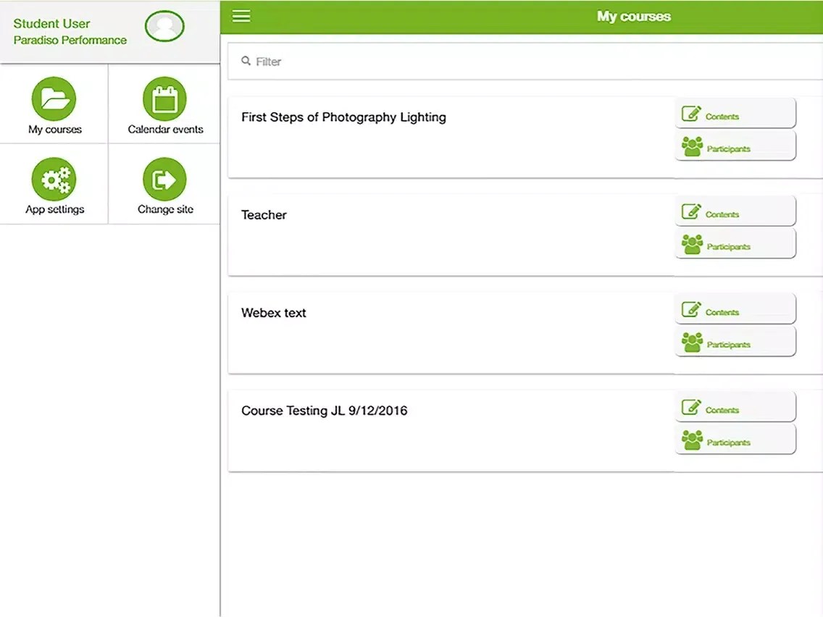The image size is (823, 617).
Task: Open Calendar events icon
Action: click(164, 98)
